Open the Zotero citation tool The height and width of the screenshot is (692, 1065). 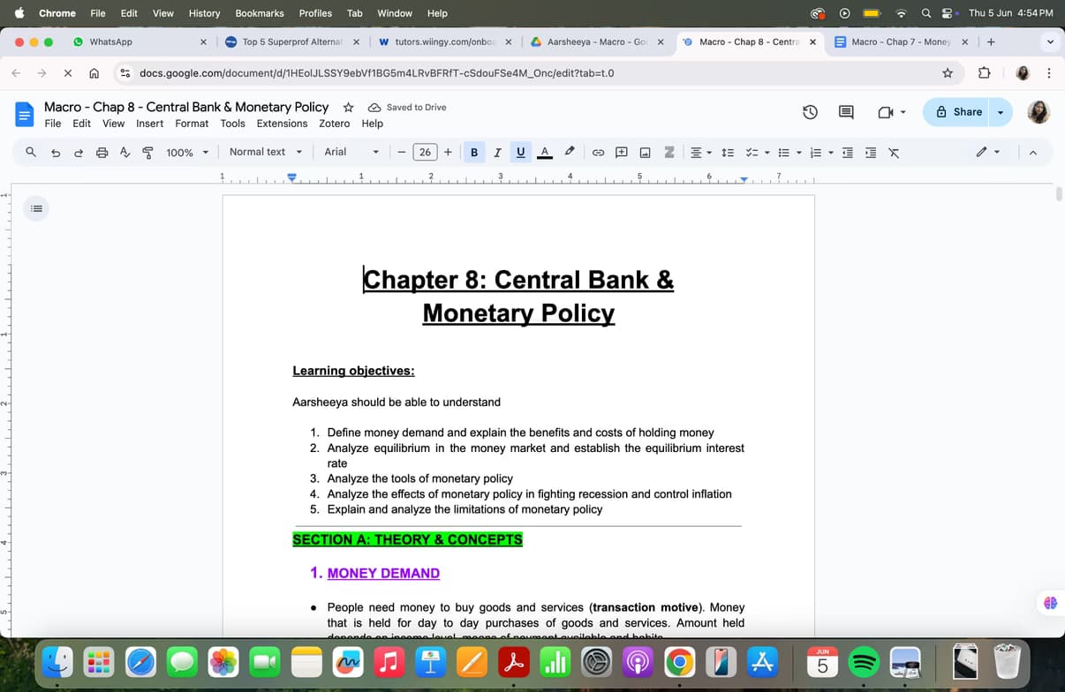point(668,152)
